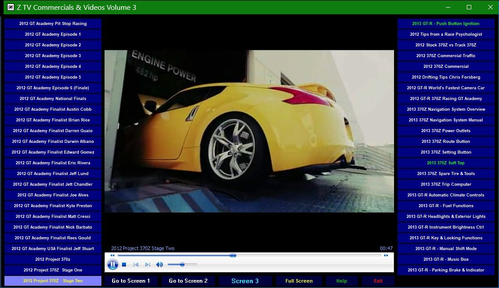Click the app icon in the title bar

(11, 7)
